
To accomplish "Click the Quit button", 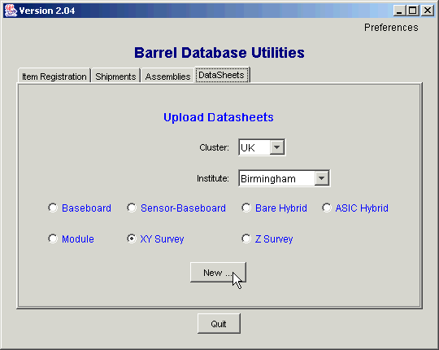I will (219, 324).
